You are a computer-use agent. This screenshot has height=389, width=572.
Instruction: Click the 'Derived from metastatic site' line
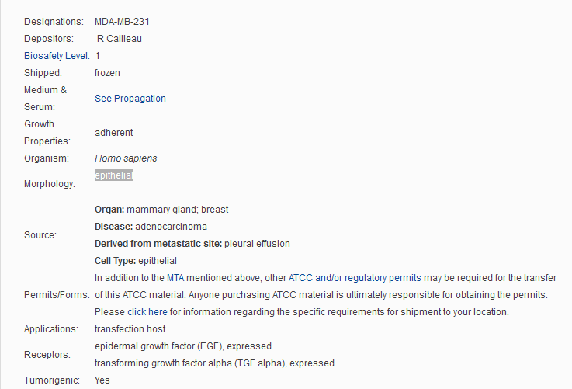pyautogui.click(x=192, y=244)
